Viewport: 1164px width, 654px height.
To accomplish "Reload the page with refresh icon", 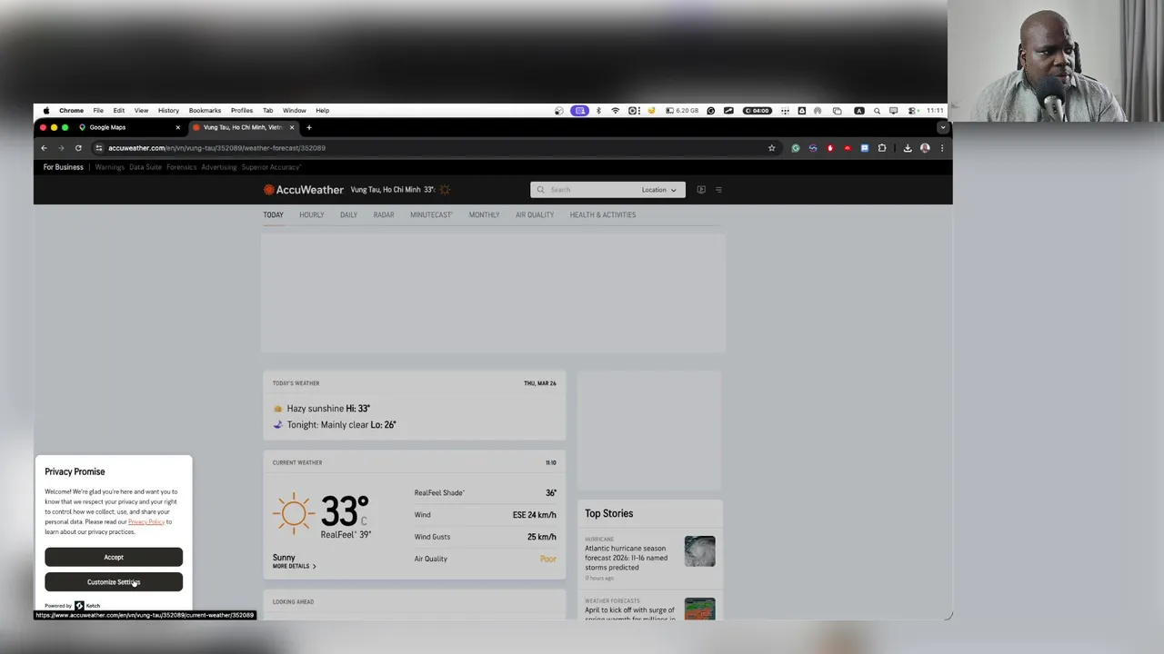I will coord(78,148).
